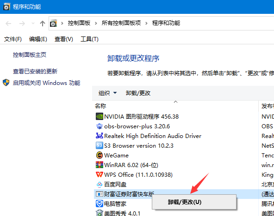The height and width of the screenshot is (216, 274).
Task: Expand the chevron before 控制面板 breadcrumb
Action: [62, 23]
